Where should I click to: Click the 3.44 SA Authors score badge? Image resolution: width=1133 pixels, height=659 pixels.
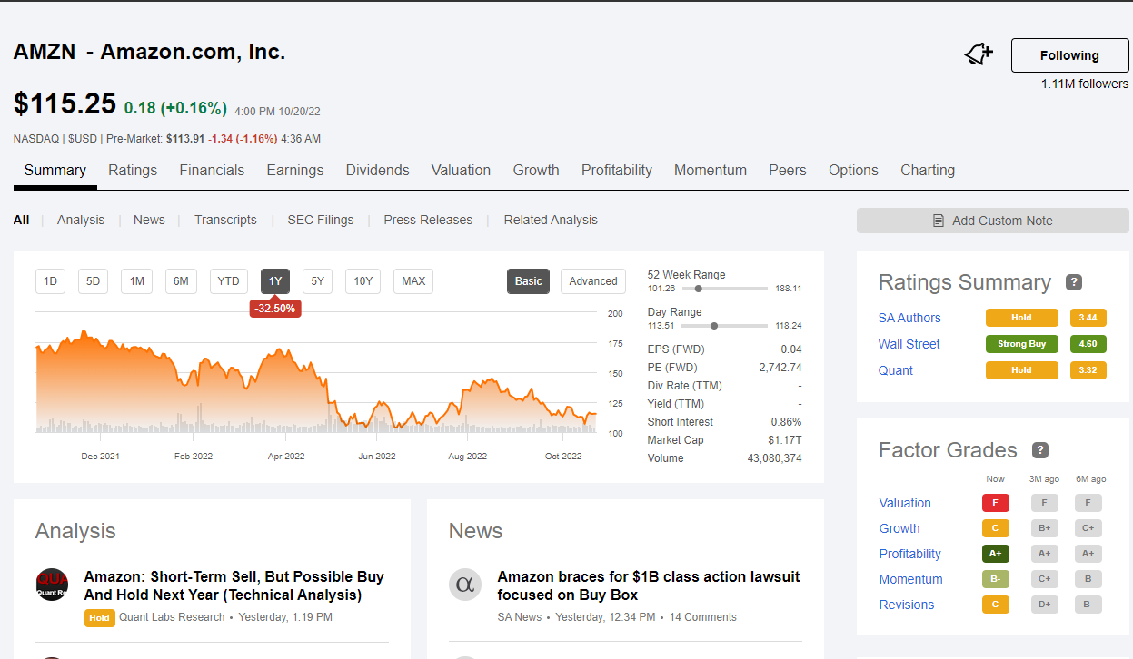(1088, 318)
